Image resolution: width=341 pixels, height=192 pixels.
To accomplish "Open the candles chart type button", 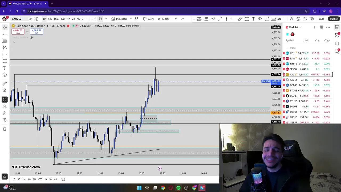I will click(x=100, y=19).
